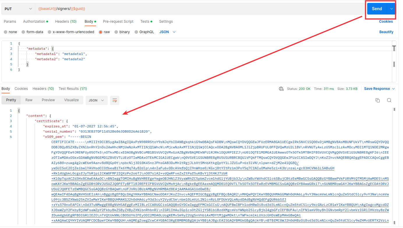This screenshot has height=228, width=403.
Task: Toggle line wrap icon in response toolbar
Action: (115, 100)
